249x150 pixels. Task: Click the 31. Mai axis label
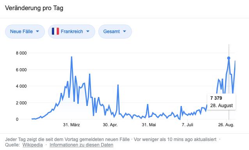[x=149, y=125]
